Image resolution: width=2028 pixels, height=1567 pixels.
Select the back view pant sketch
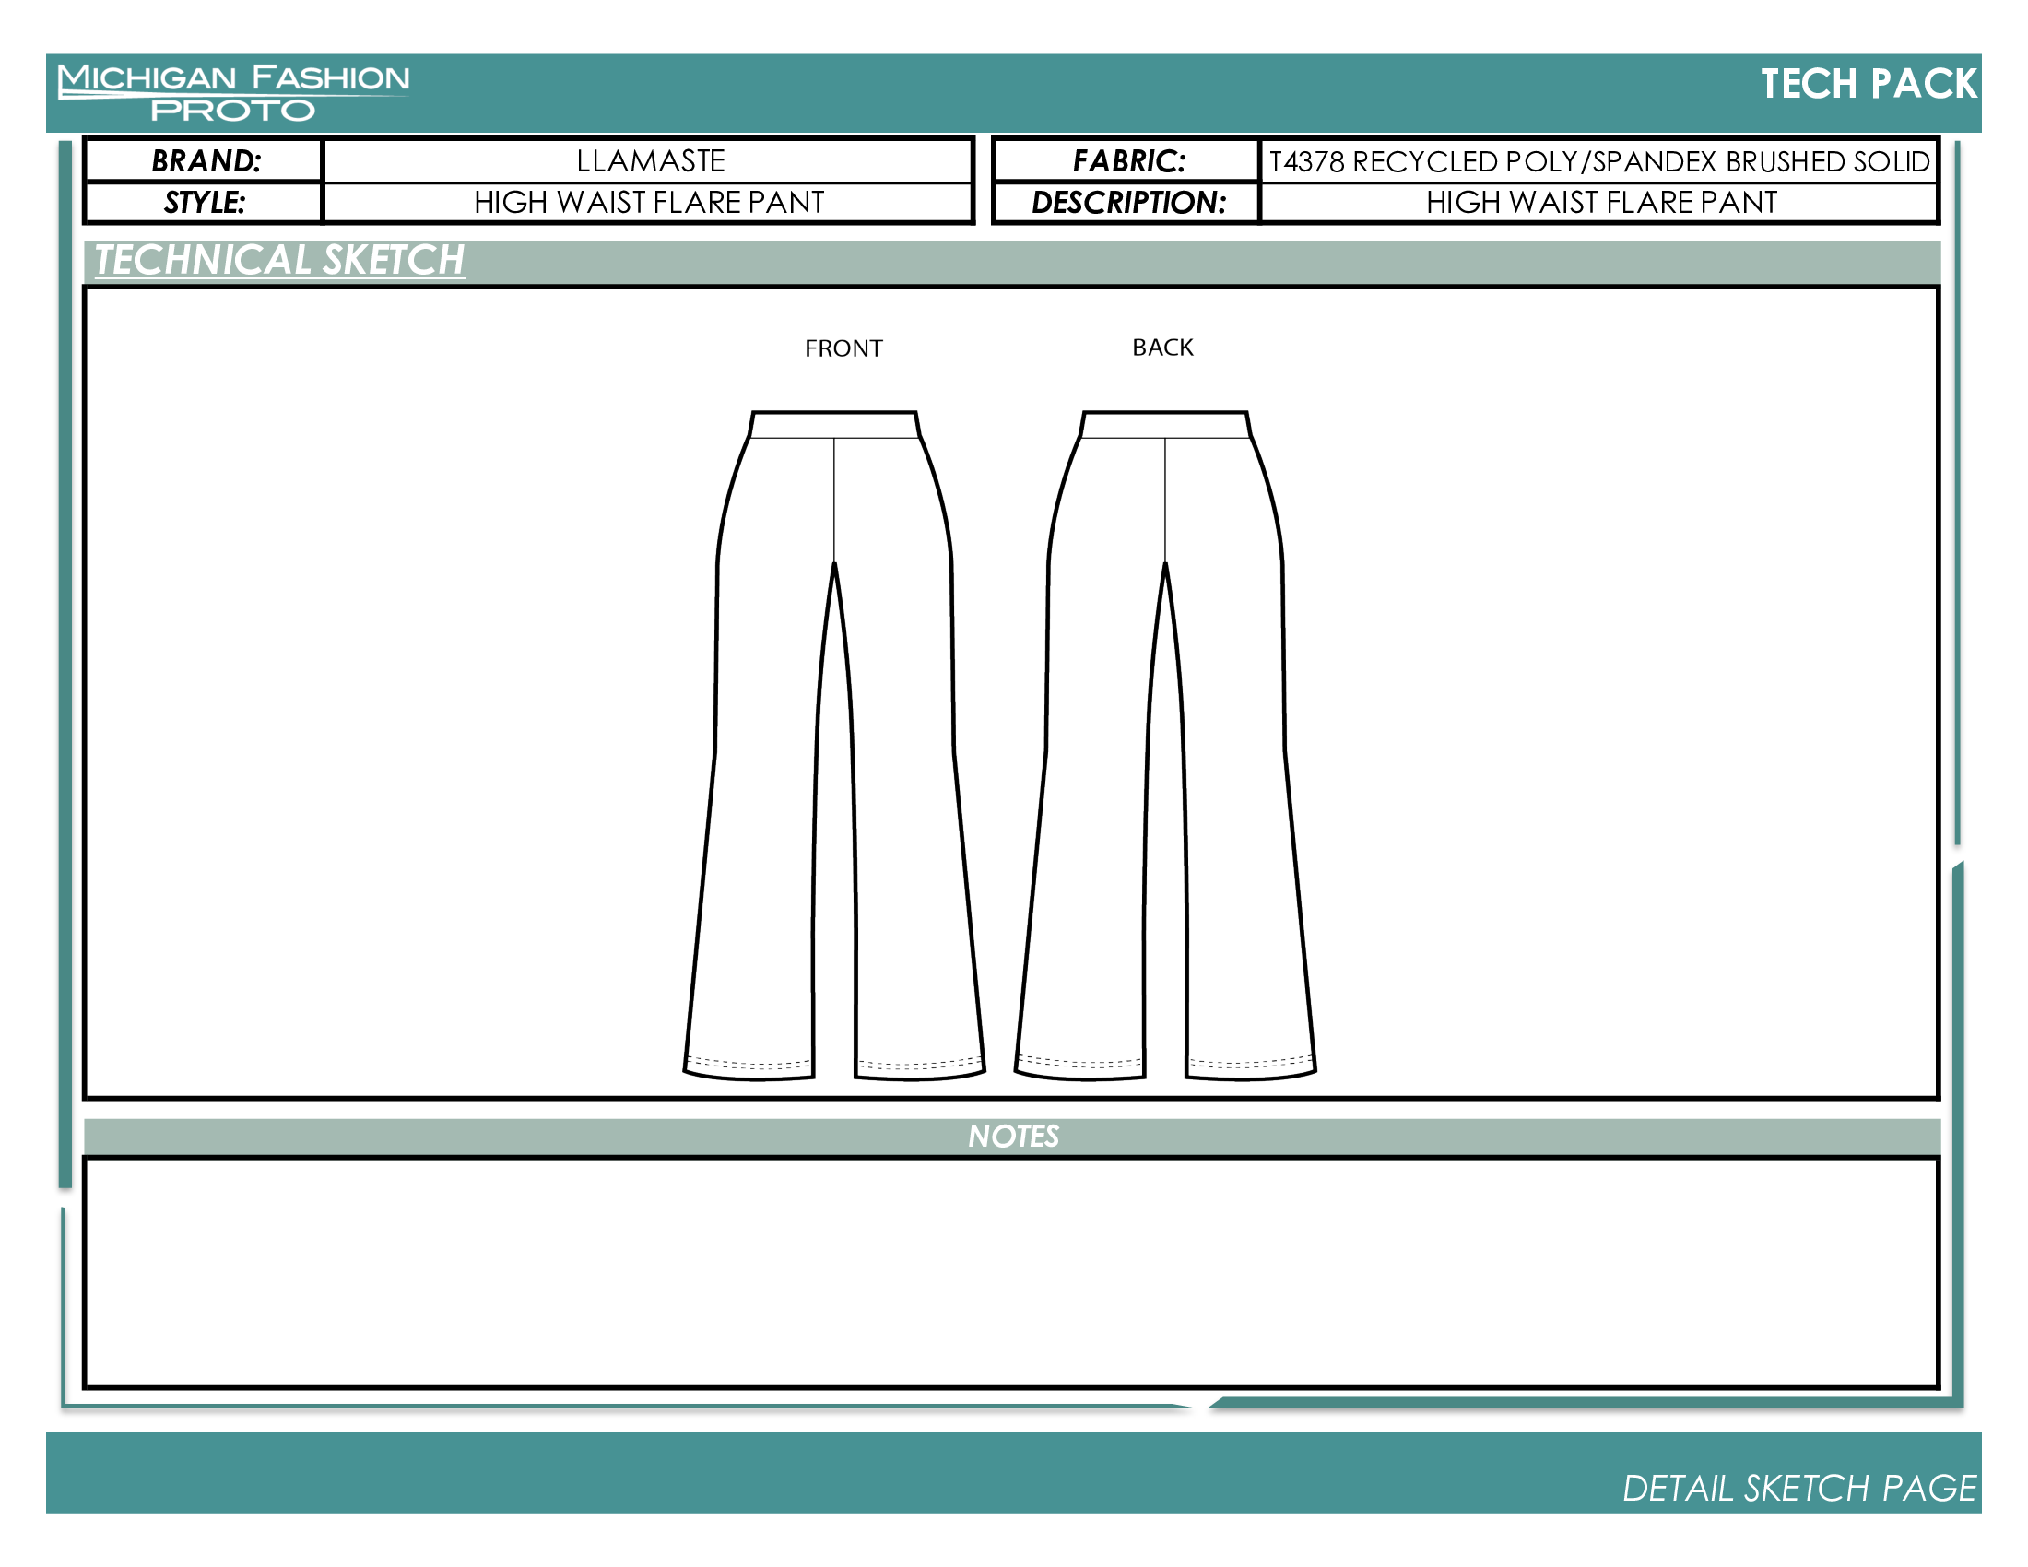pos(1165,746)
